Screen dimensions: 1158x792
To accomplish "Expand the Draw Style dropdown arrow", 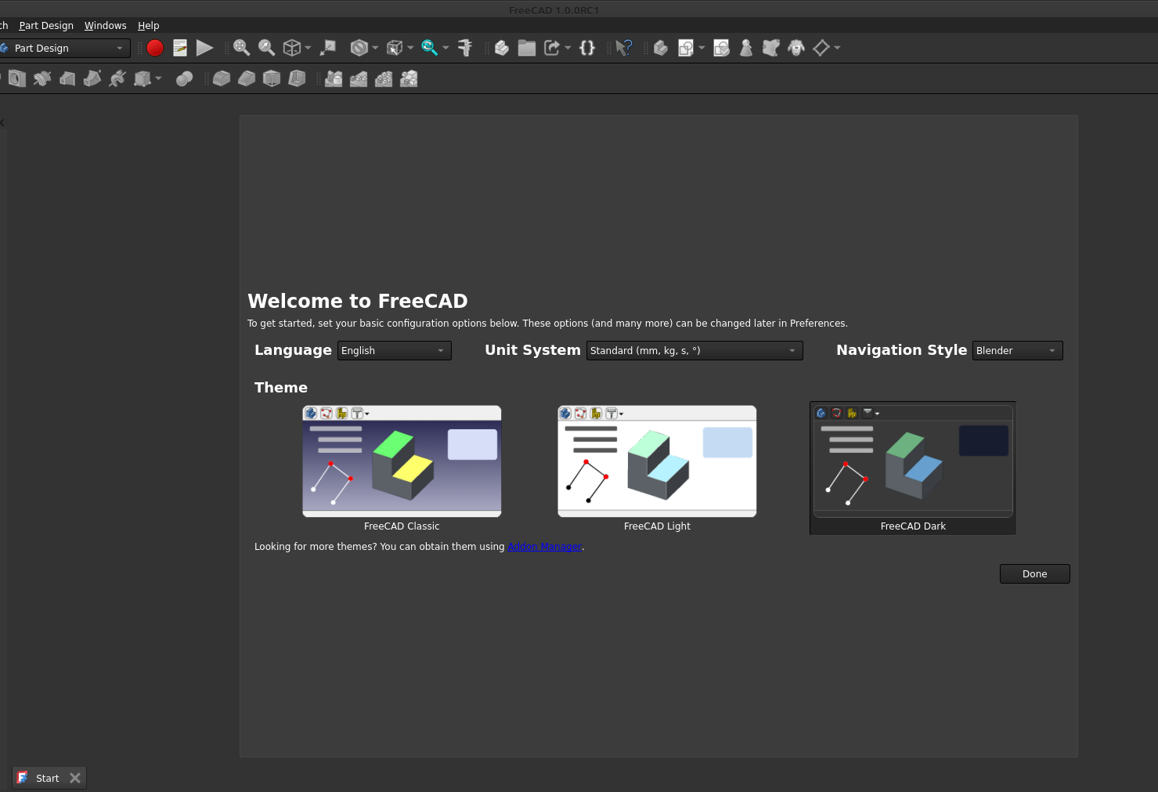I will click(375, 48).
